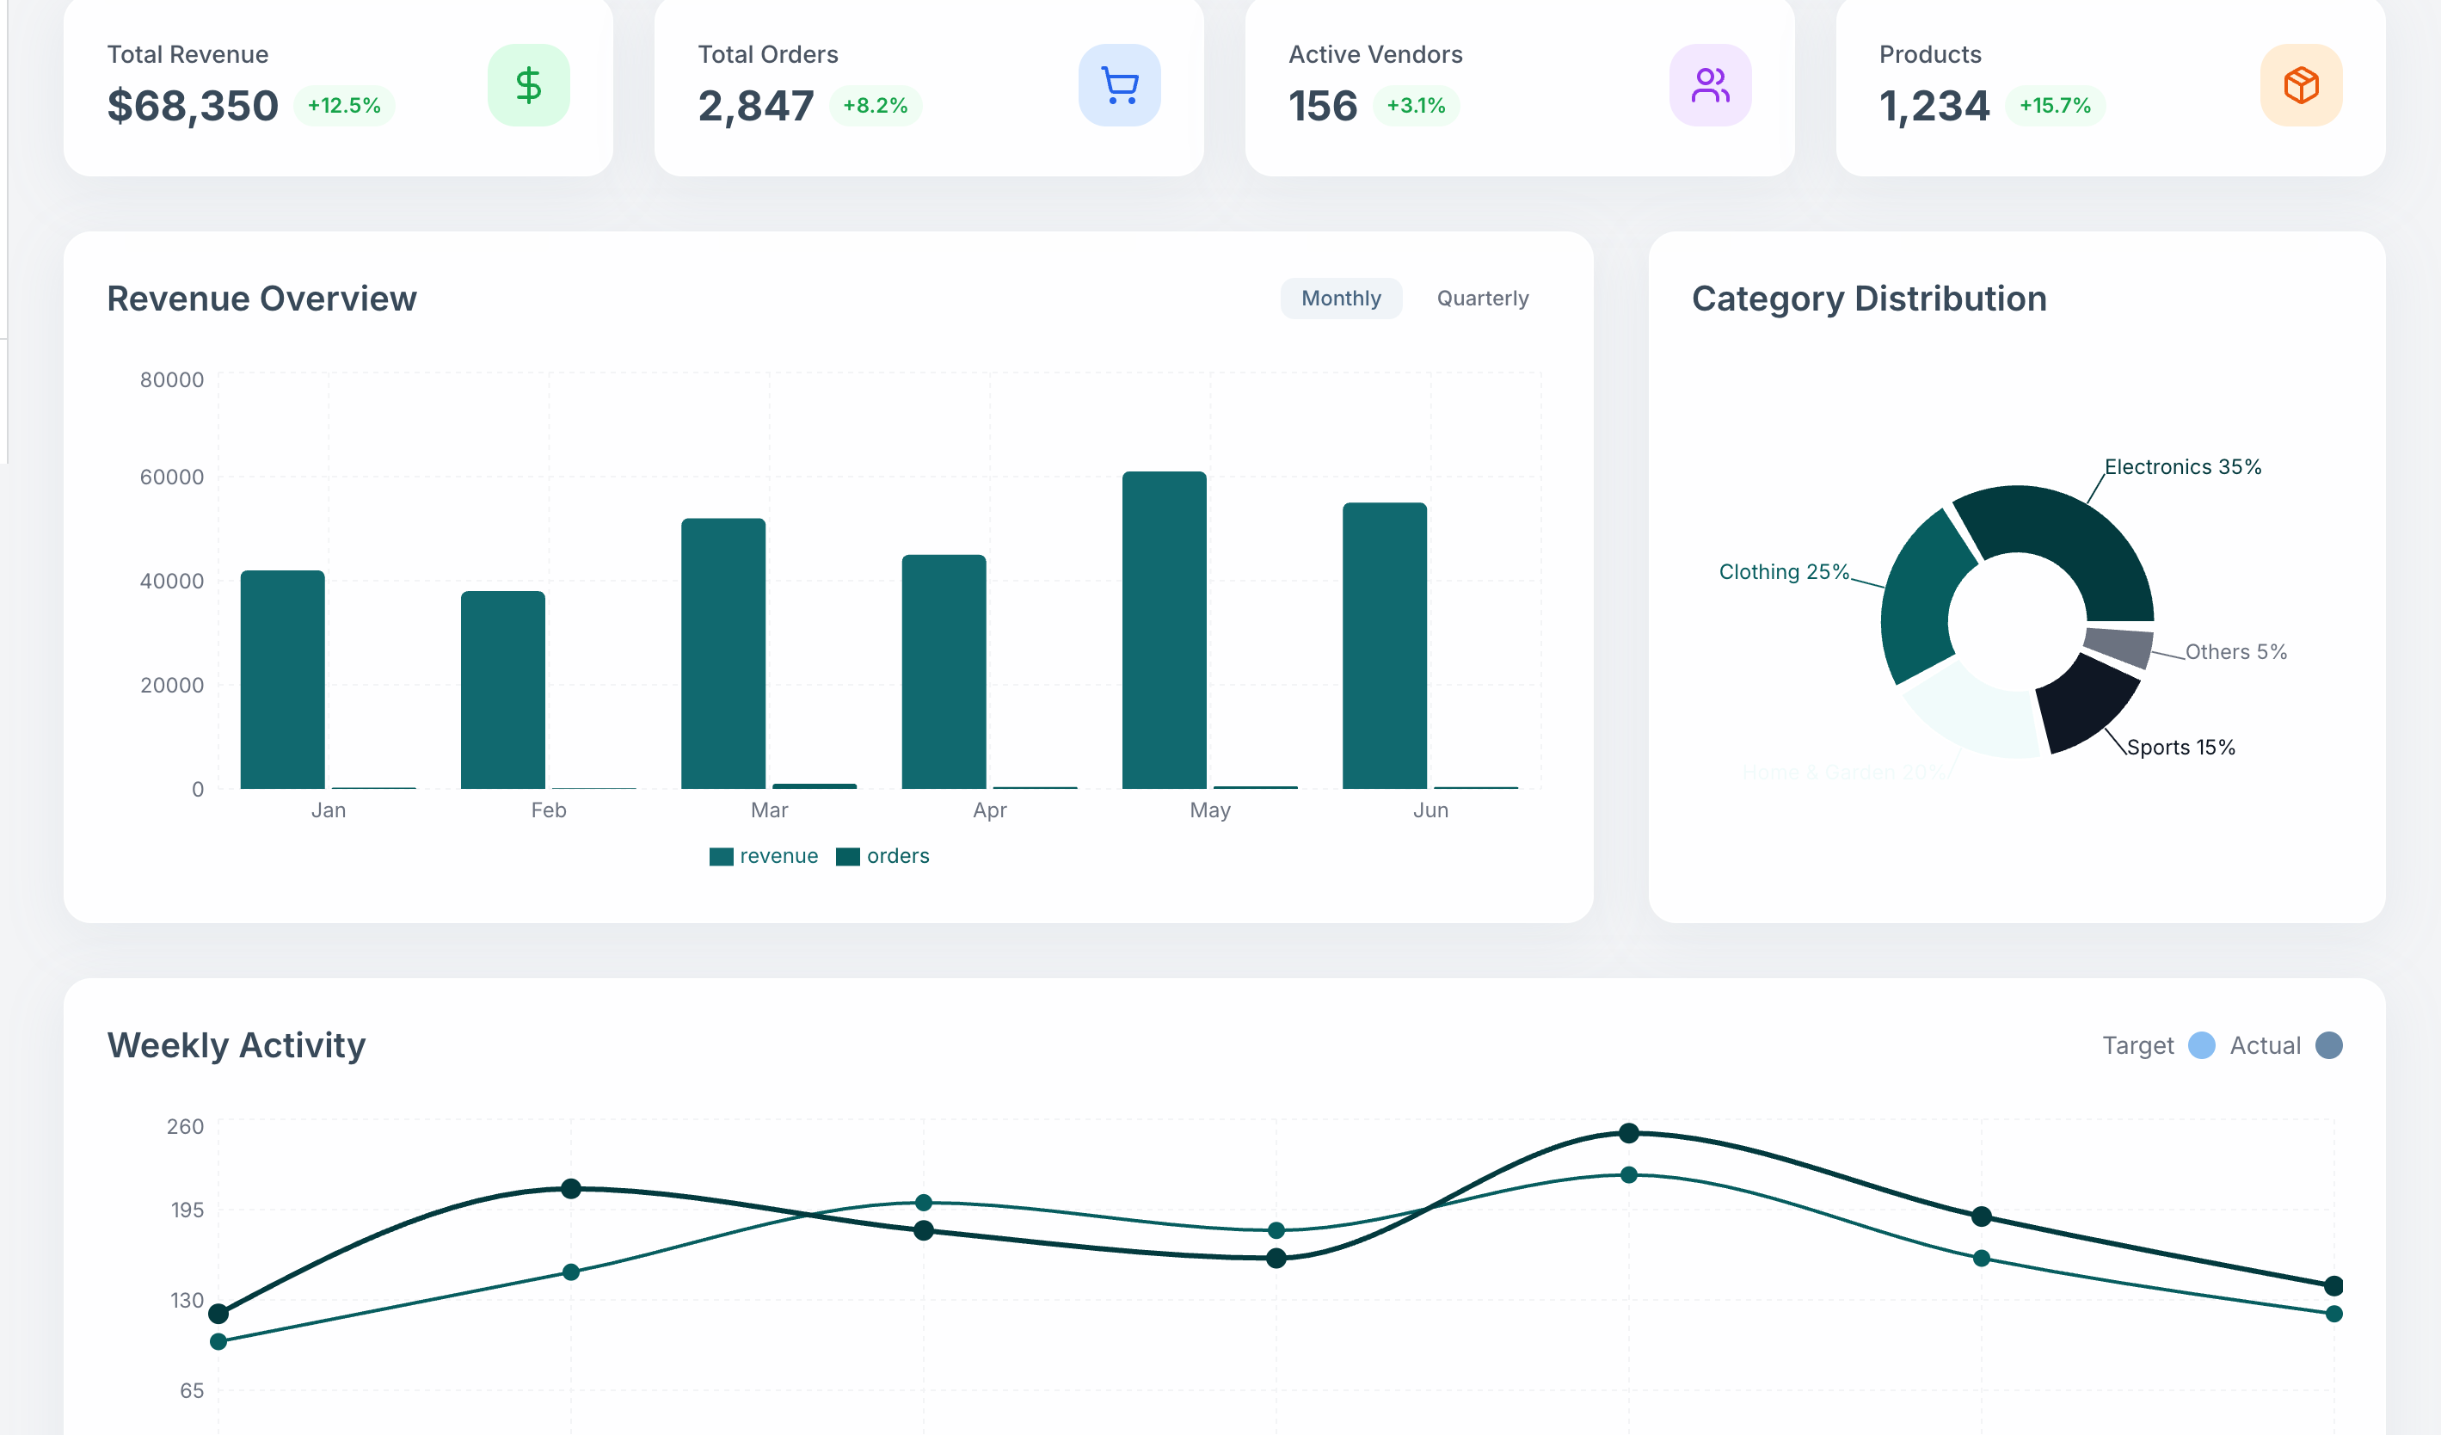Click the May revenue bar
Screen dimensions: 2441x1435
[x=1164, y=630]
